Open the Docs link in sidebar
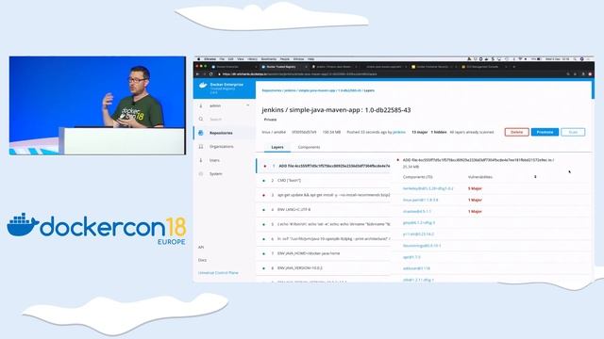 point(202,260)
